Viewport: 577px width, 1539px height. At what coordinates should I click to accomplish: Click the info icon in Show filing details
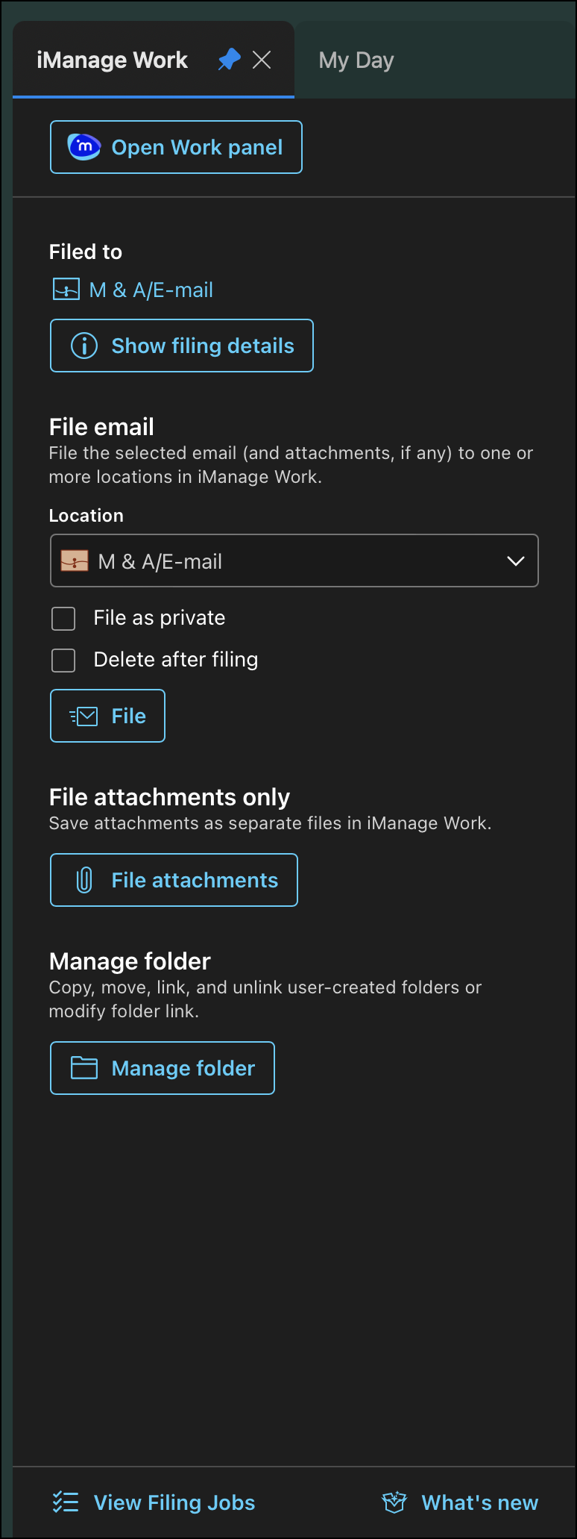pos(84,346)
